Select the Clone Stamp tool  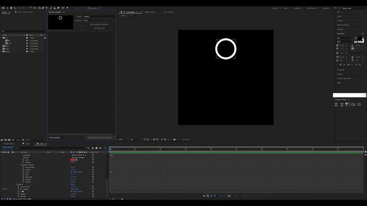pos(54,8)
